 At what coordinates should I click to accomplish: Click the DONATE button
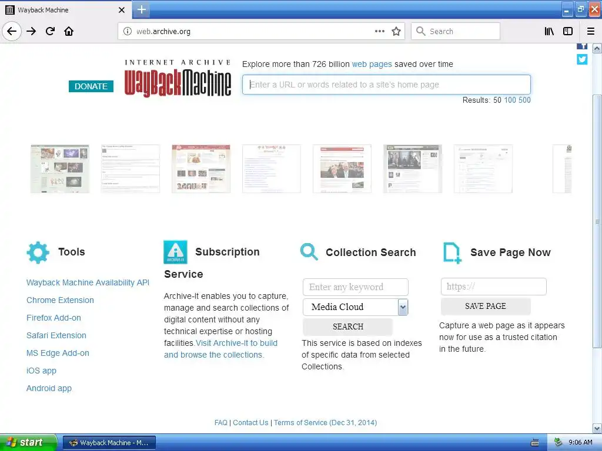(x=91, y=86)
